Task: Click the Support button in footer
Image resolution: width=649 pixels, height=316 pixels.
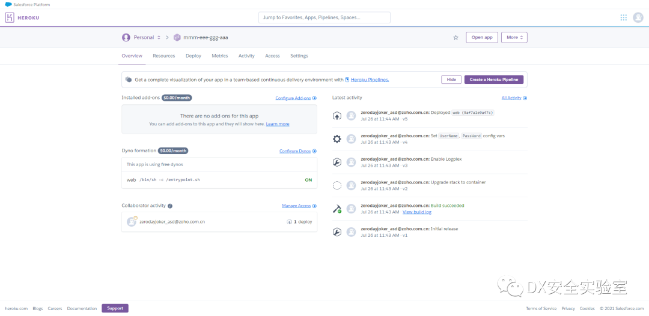Action: [115, 308]
